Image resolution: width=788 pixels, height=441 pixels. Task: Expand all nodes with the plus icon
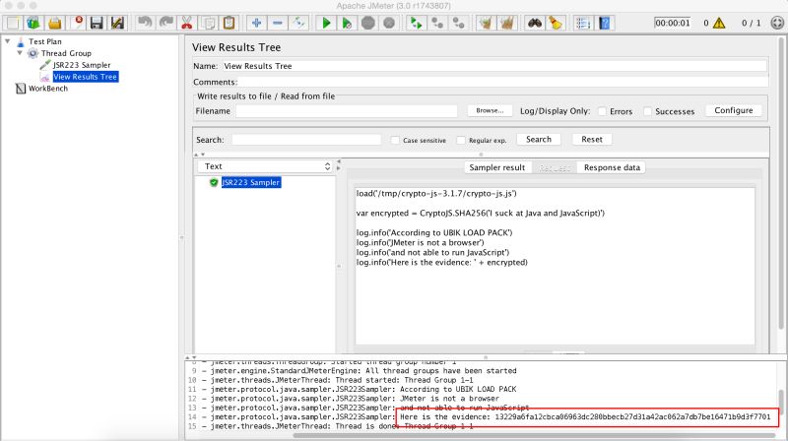pyautogui.click(x=256, y=23)
